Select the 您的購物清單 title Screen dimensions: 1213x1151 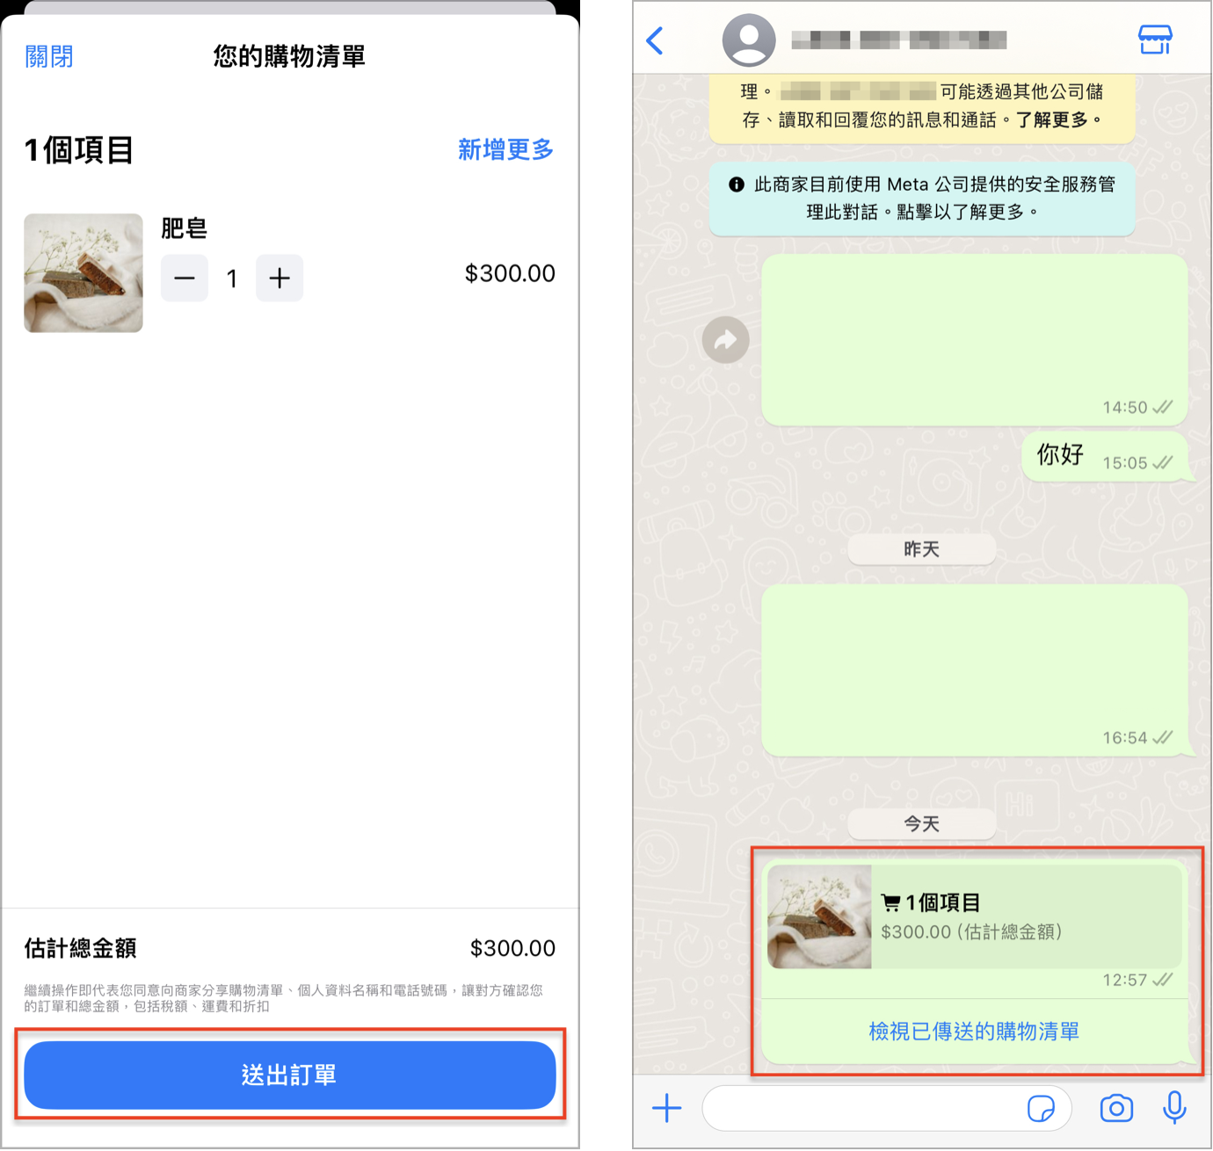[x=289, y=57]
